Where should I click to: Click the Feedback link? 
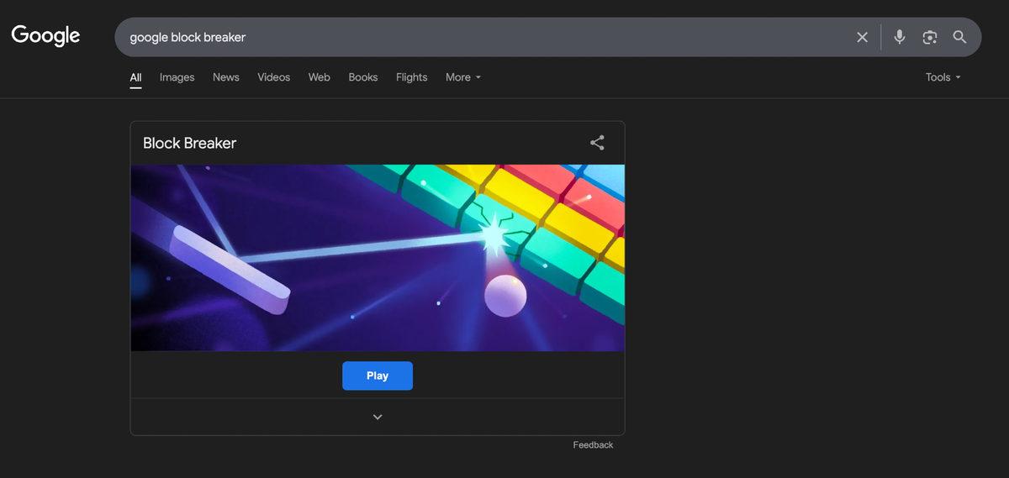(x=593, y=445)
